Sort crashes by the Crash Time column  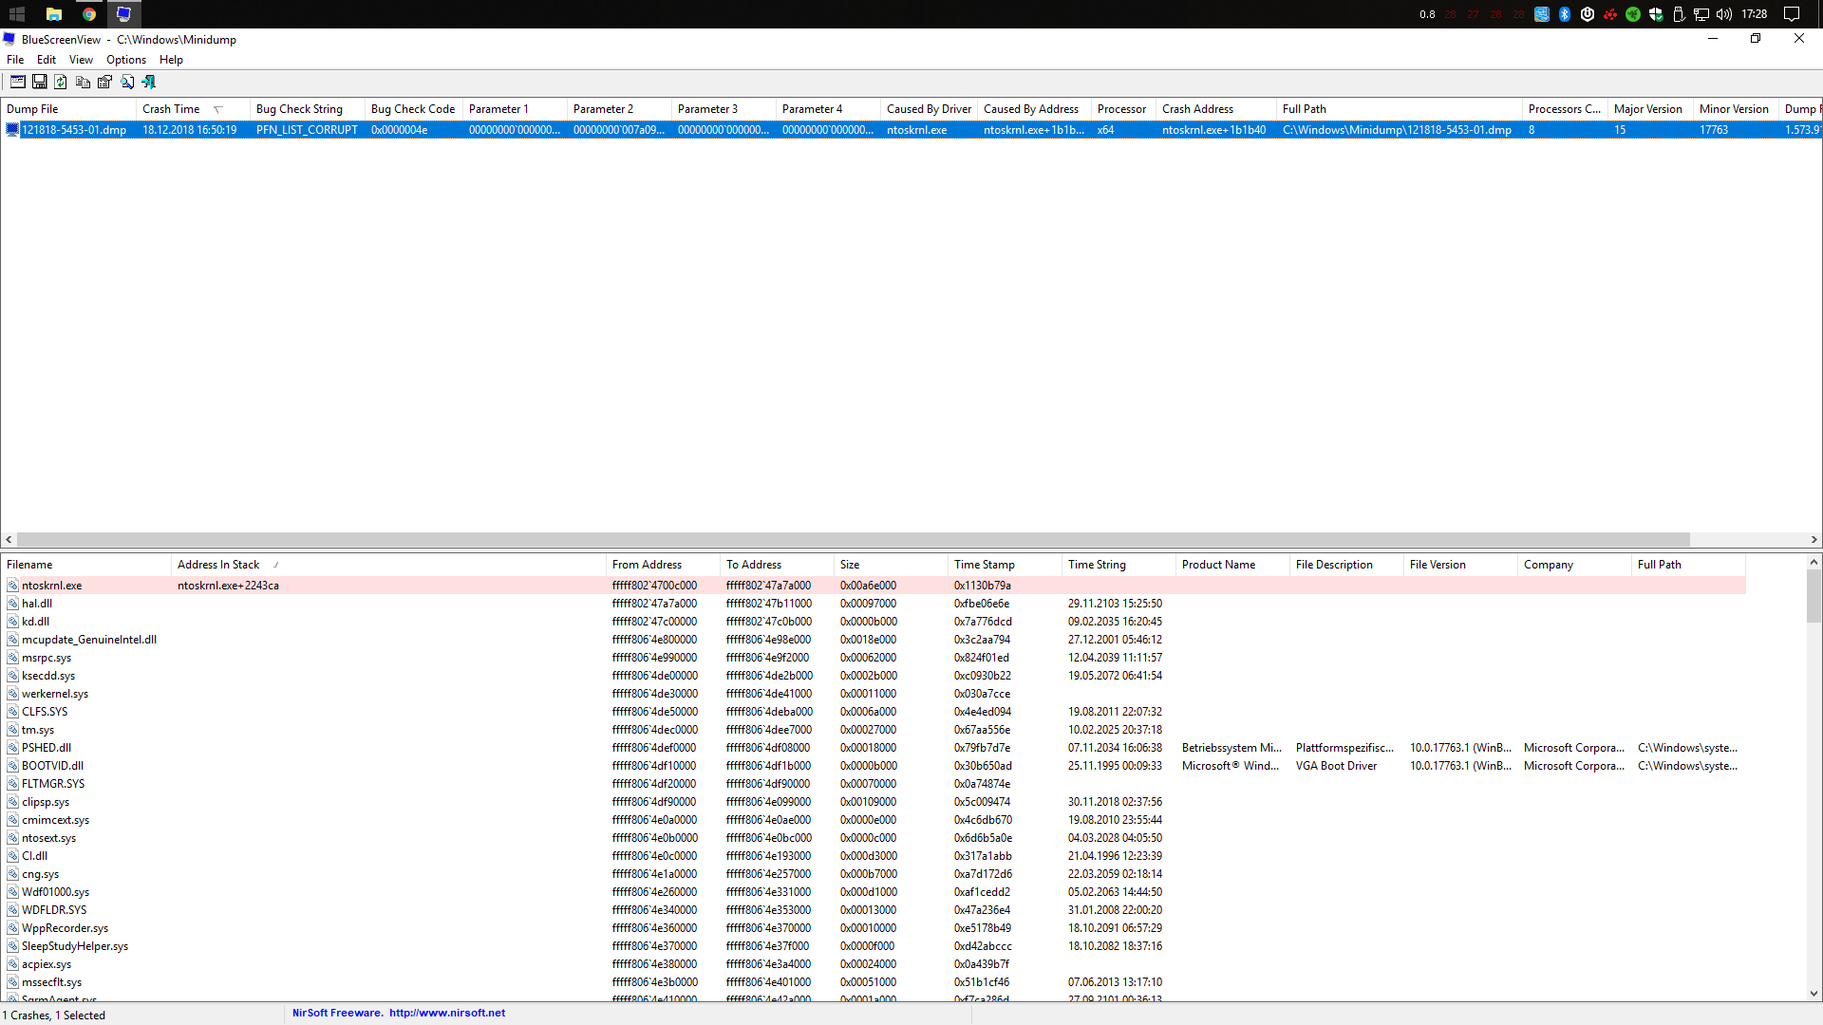tap(172, 109)
